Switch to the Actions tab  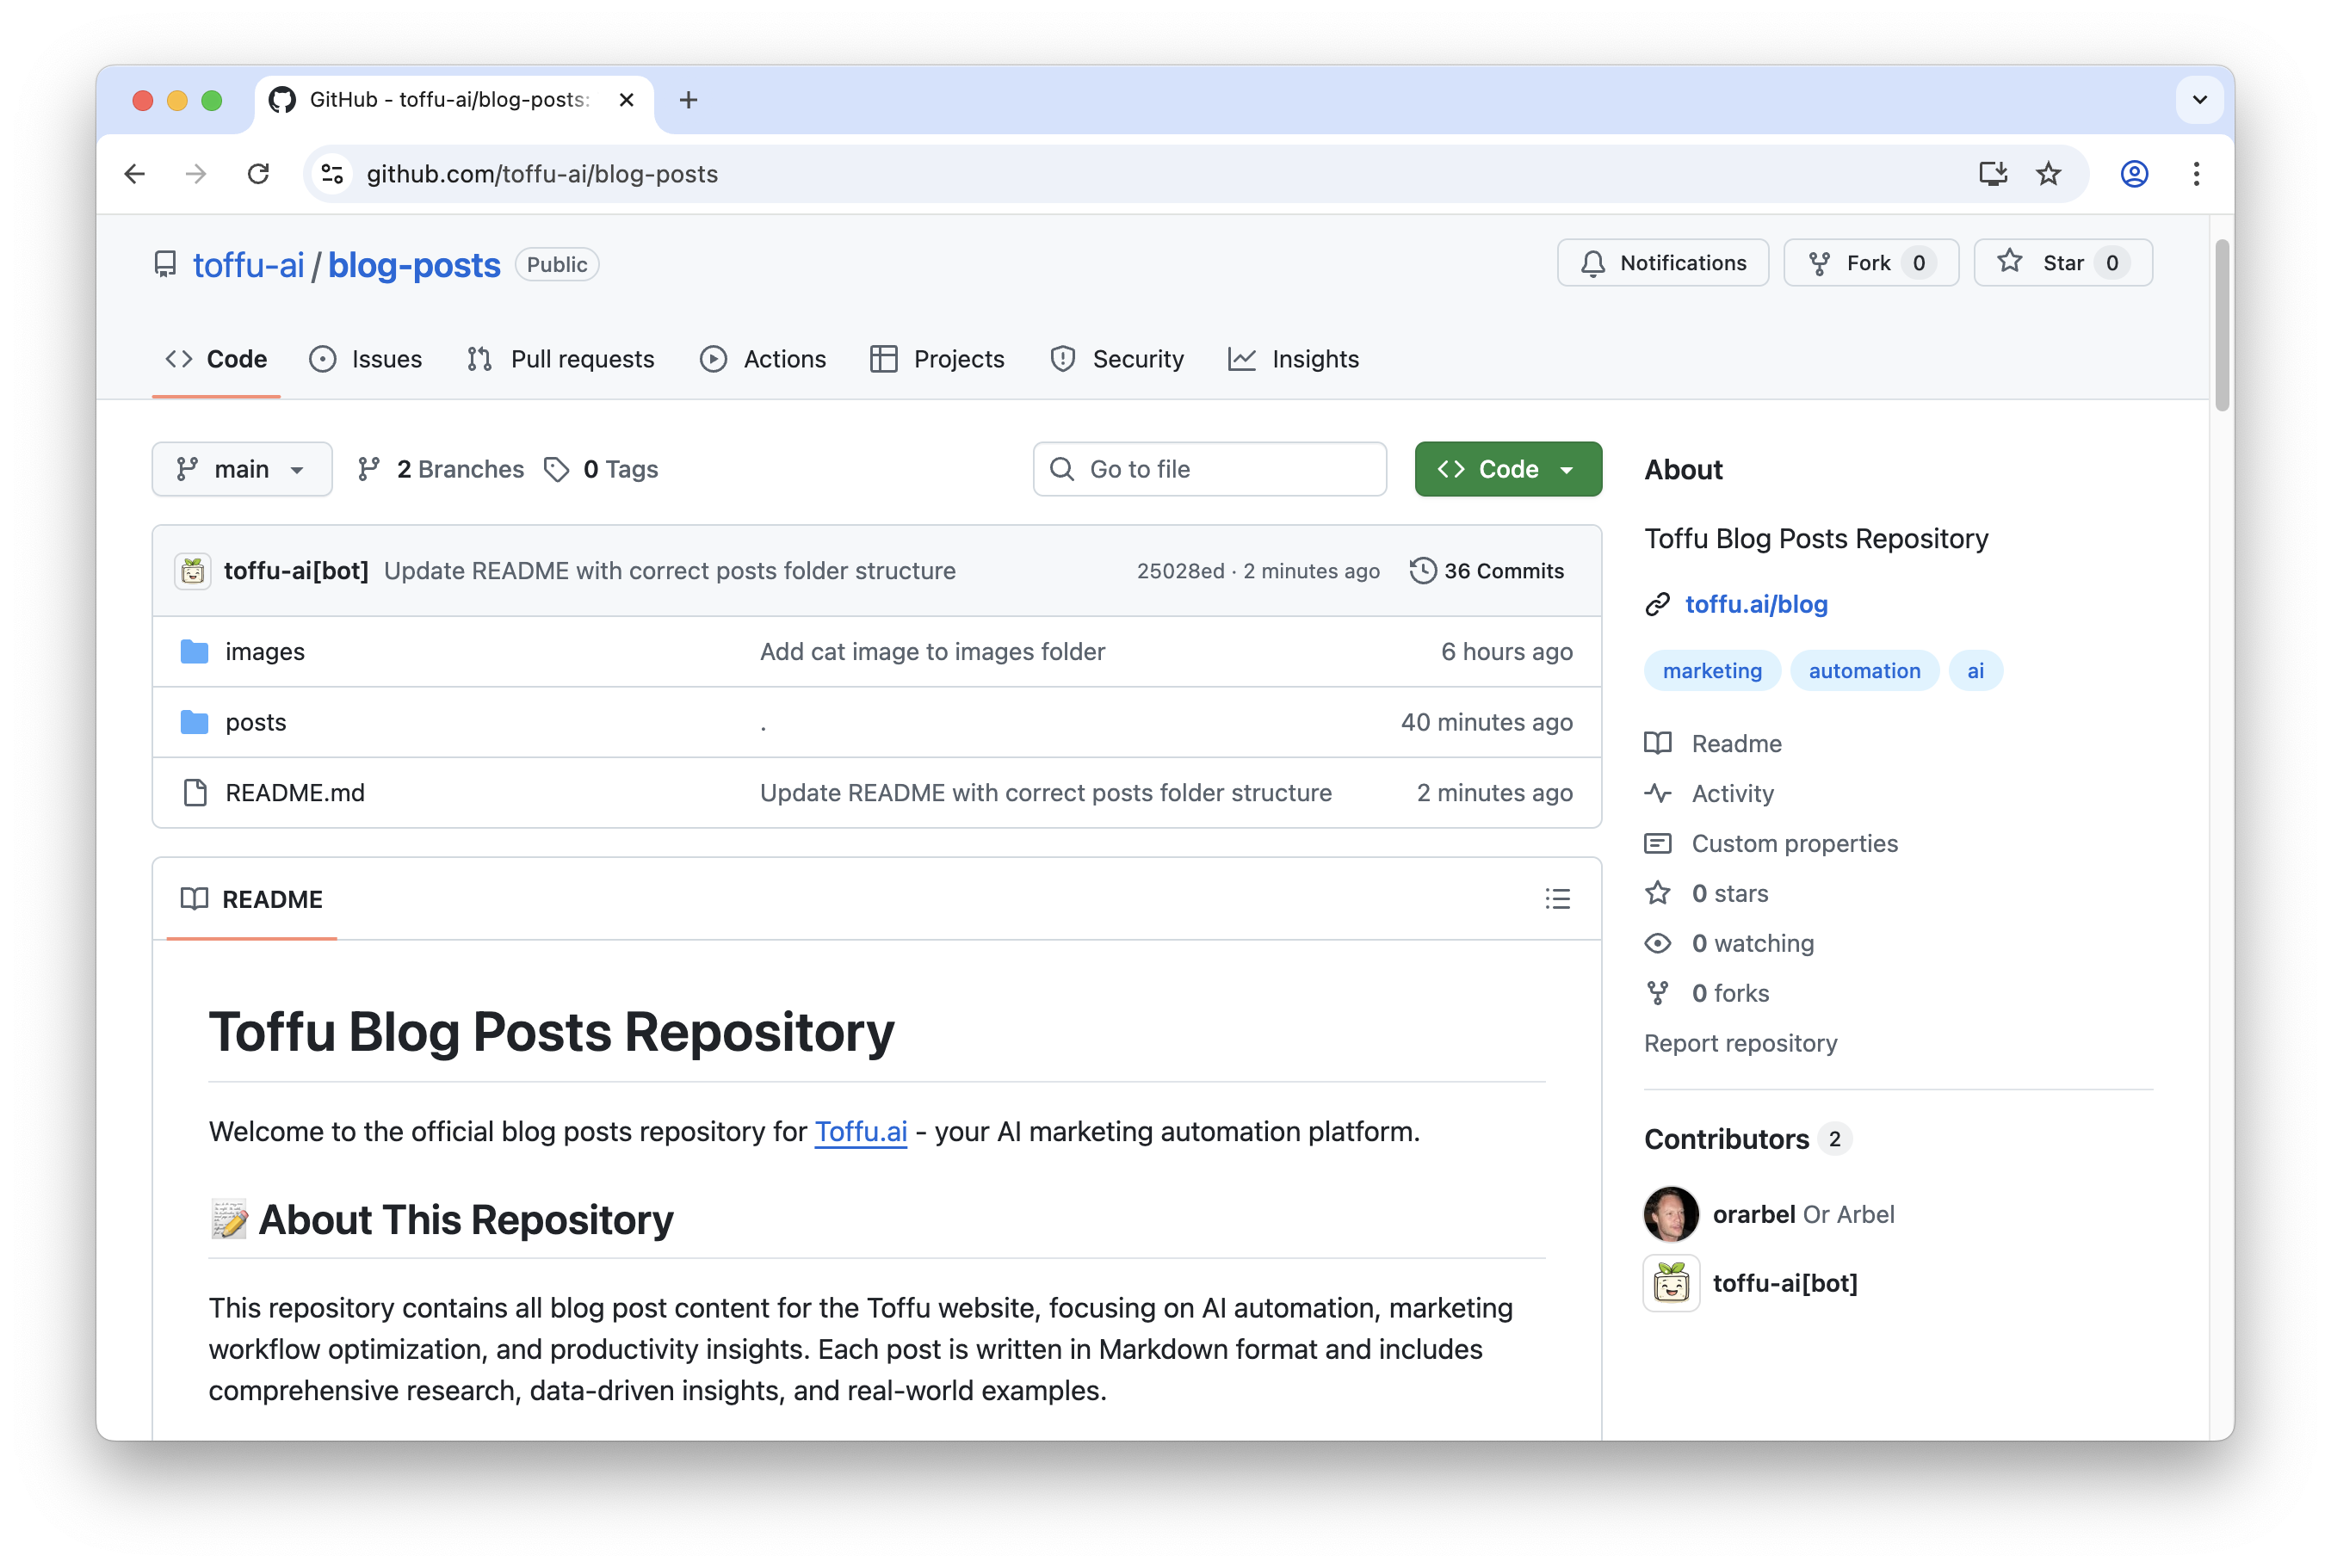pyautogui.click(x=783, y=359)
